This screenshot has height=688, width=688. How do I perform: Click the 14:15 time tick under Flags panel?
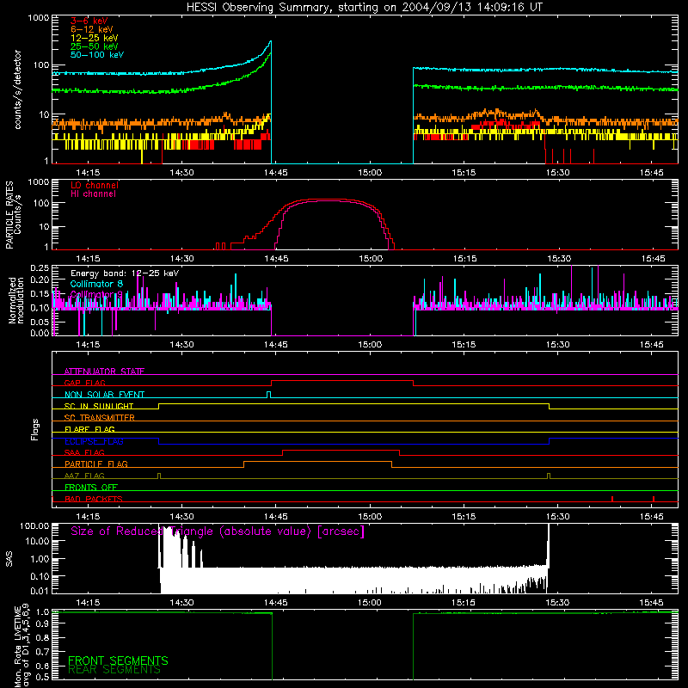tap(88, 517)
